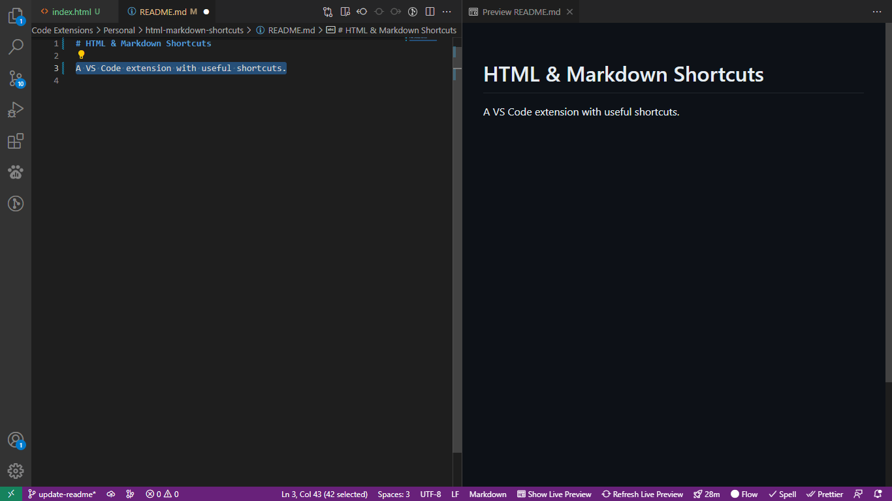892x501 pixels.
Task: Open the Run and Debug view
Action: tap(16, 110)
